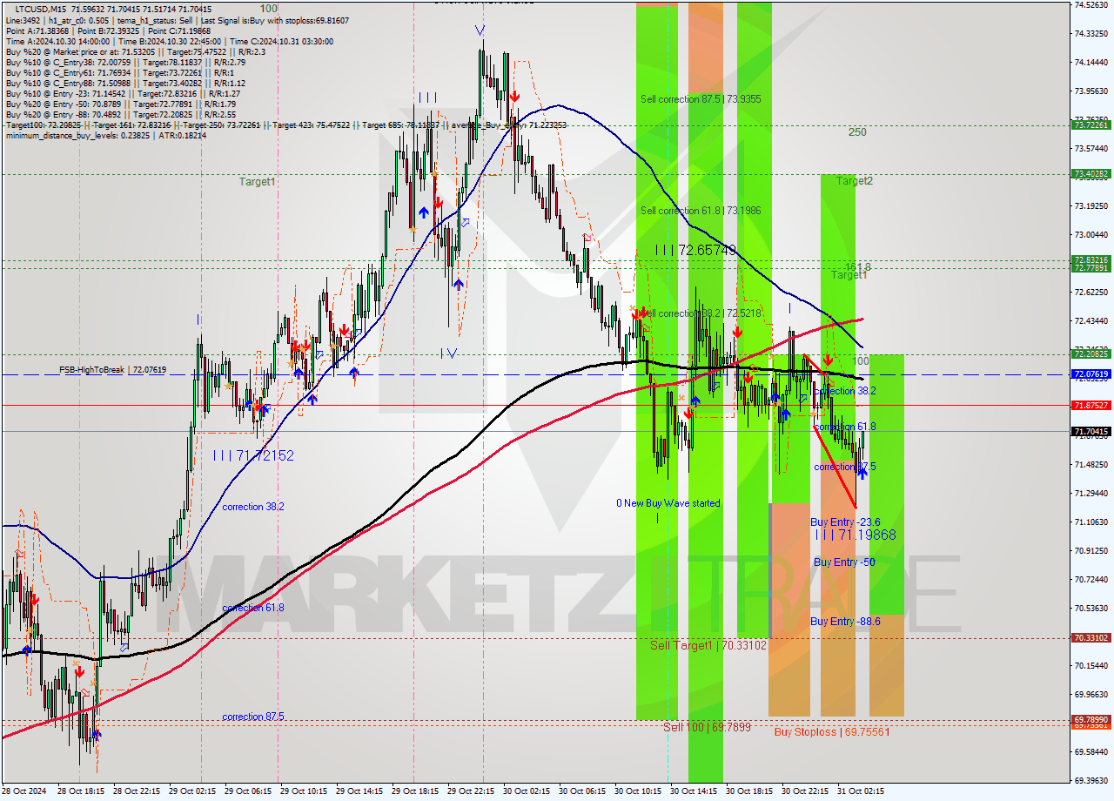This screenshot has width=1114, height=801.
Task: Select 'Buy Stoploss | 69.75561' label
Action: point(832,732)
